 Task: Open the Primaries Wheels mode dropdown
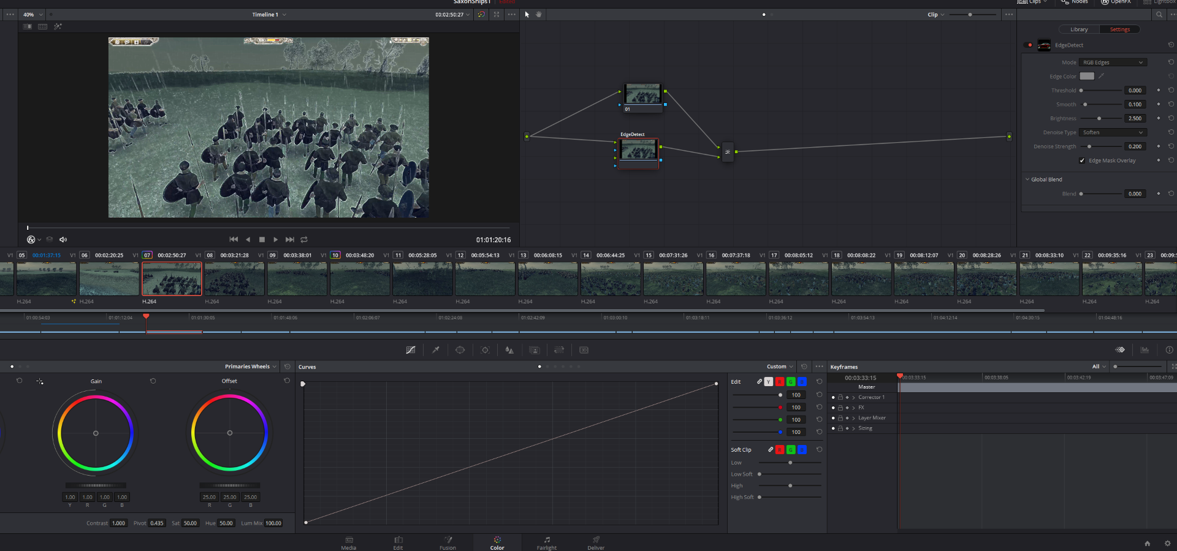point(250,367)
